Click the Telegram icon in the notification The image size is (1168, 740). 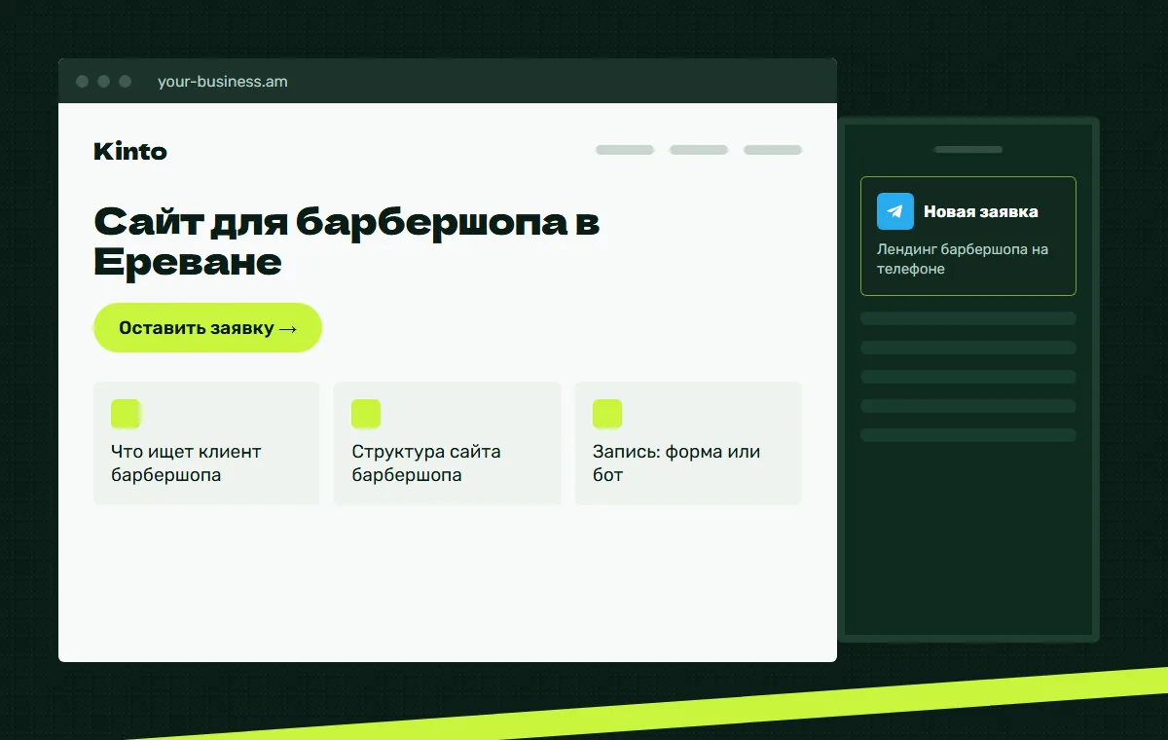pyautogui.click(x=895, y=211)
